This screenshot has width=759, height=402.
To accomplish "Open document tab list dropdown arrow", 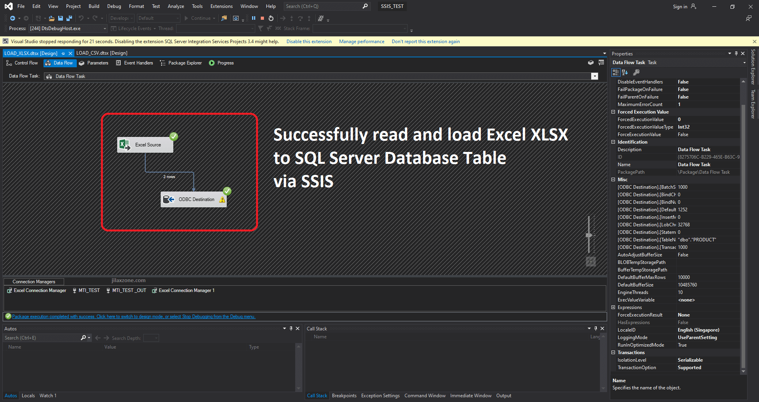I will tap(604, 53).
